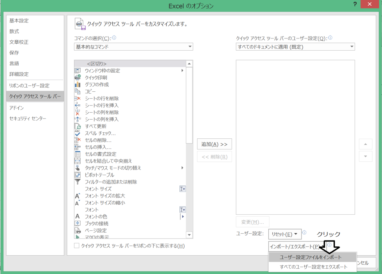
Task: Click the シートの列を挿入 icon
Action: [78, 119]
